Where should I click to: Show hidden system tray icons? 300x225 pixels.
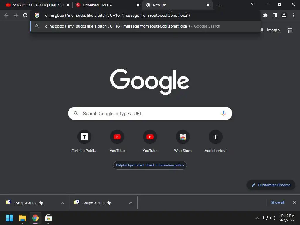pos(258,218)
